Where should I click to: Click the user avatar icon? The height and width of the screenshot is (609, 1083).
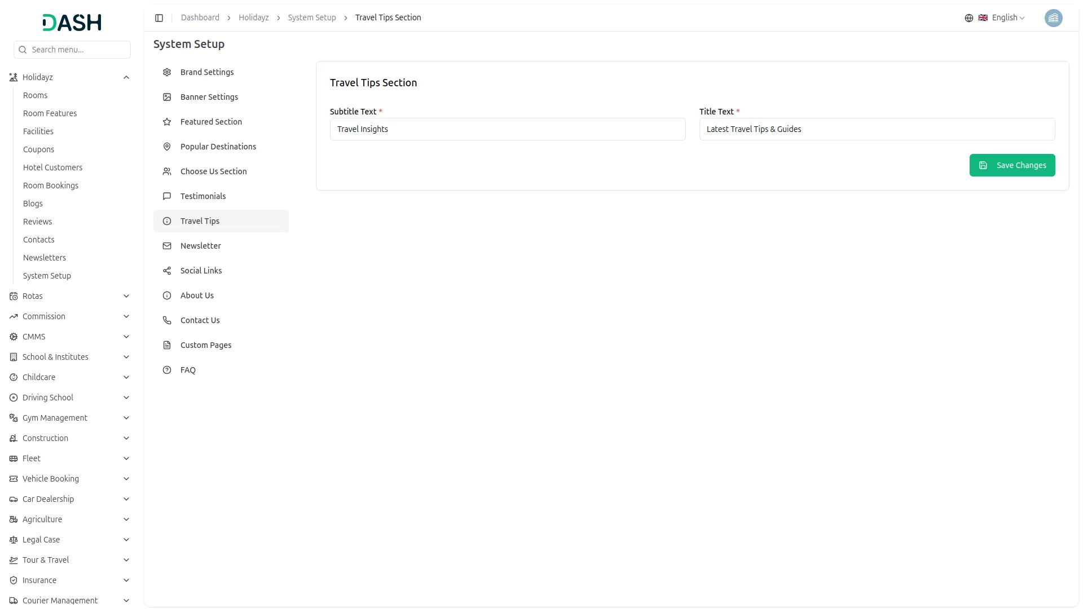pos(1053,18)
